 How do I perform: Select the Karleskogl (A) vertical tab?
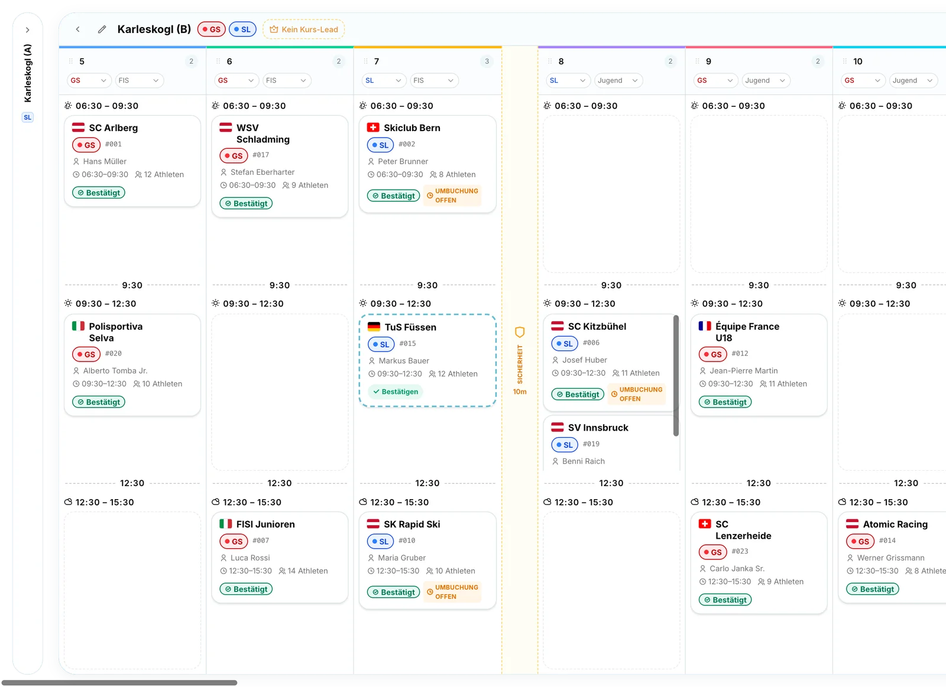[28, 73]
